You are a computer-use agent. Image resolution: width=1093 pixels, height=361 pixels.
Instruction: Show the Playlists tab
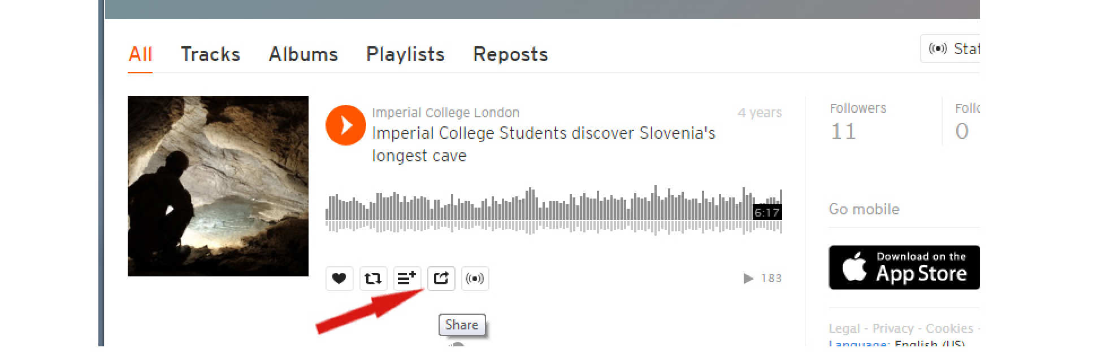405,54
